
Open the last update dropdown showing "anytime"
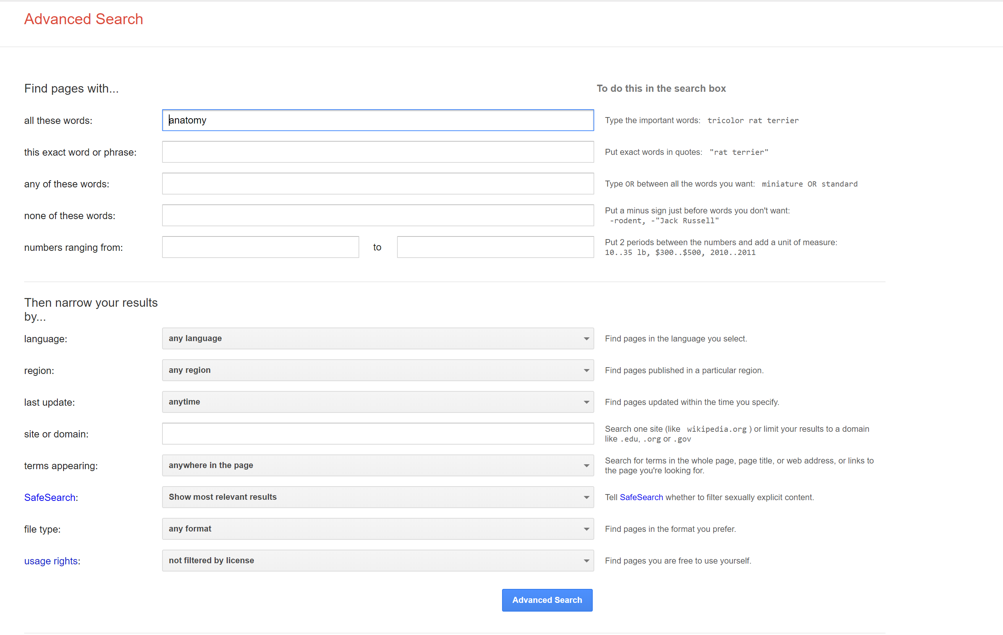(377, 402)
